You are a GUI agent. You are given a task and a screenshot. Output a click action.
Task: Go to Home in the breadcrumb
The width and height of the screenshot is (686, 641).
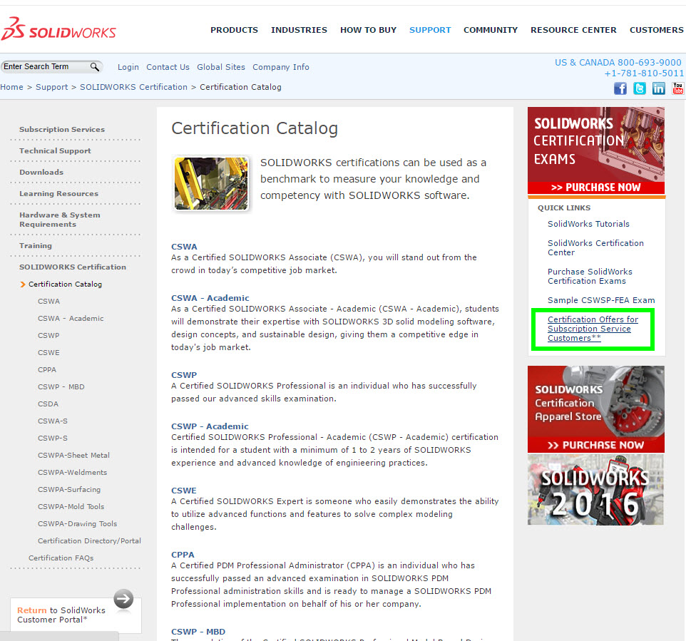pos(12,87)
